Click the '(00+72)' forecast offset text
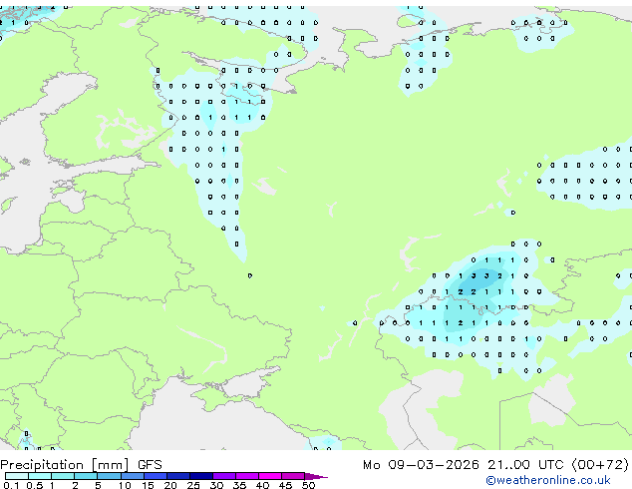 pyautogui.click(x=600, y=465)
